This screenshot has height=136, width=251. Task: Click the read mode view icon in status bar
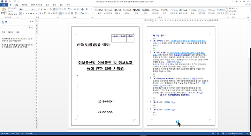point(213,134)
